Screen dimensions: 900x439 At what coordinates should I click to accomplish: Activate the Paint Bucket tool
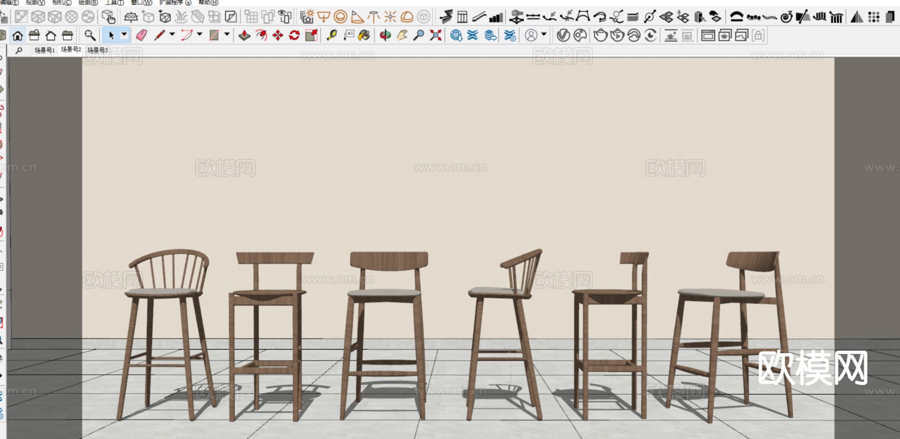pyautogui.click(x=364, y=35)
